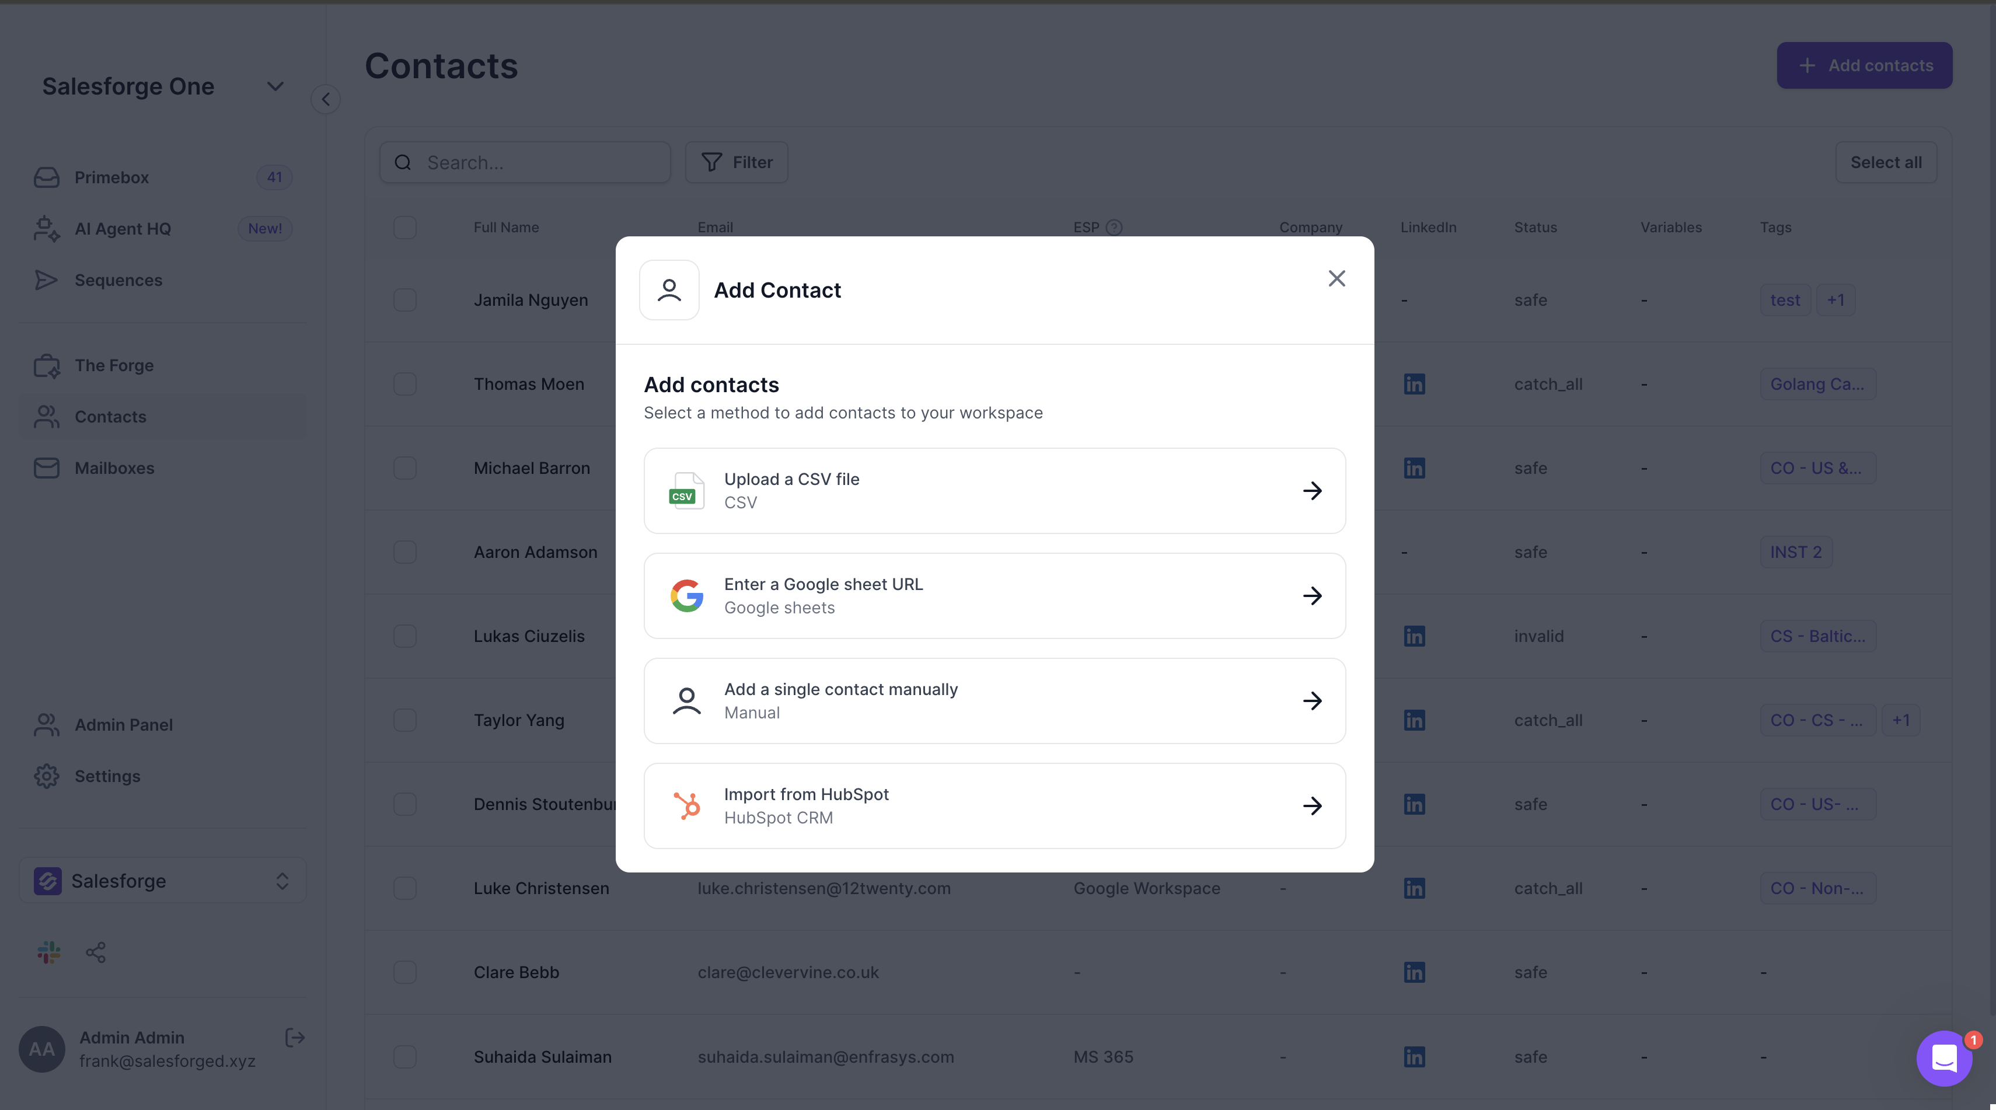The width and height of the screenshot is (1996, 1110).
Task: Click email clare@clevervine.co.uk
Action: (x=788, y=972)
